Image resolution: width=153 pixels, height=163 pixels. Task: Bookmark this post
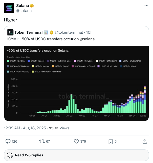(111, 141)
